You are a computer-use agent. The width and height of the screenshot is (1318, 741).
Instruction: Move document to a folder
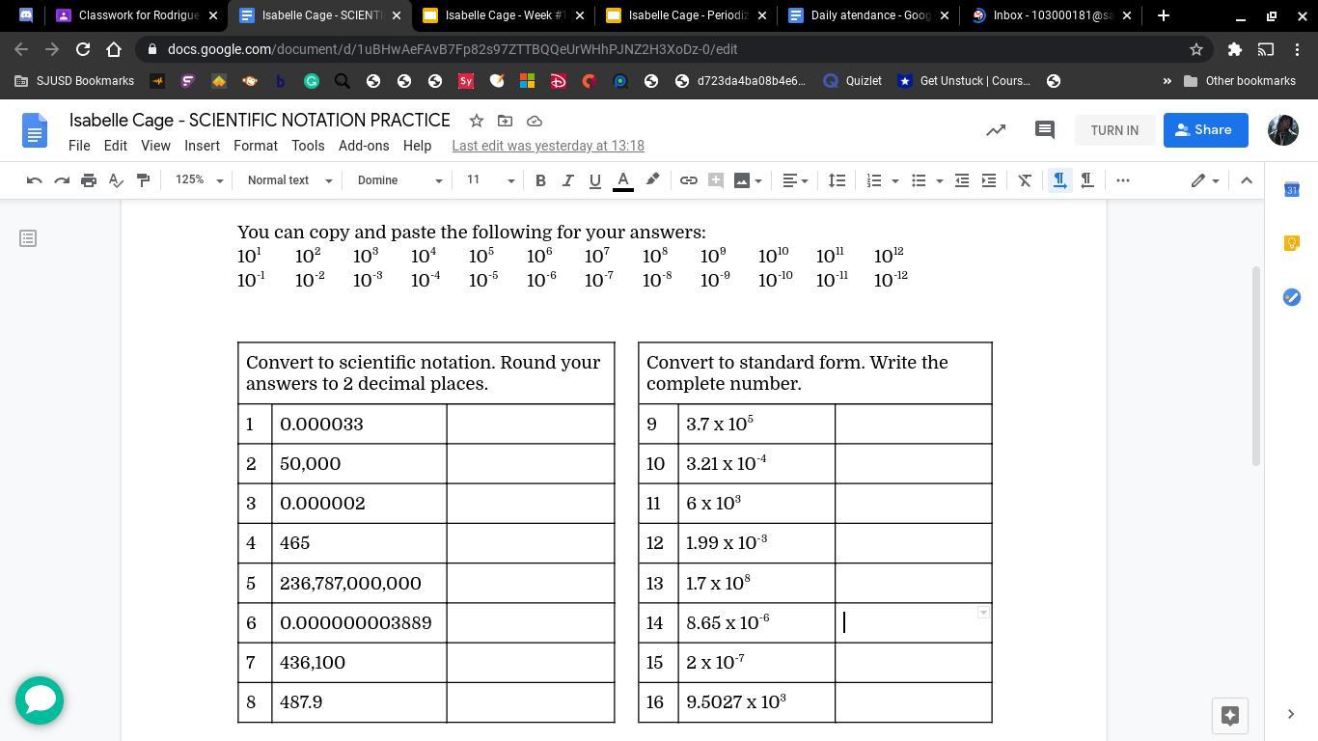[505, 121]
